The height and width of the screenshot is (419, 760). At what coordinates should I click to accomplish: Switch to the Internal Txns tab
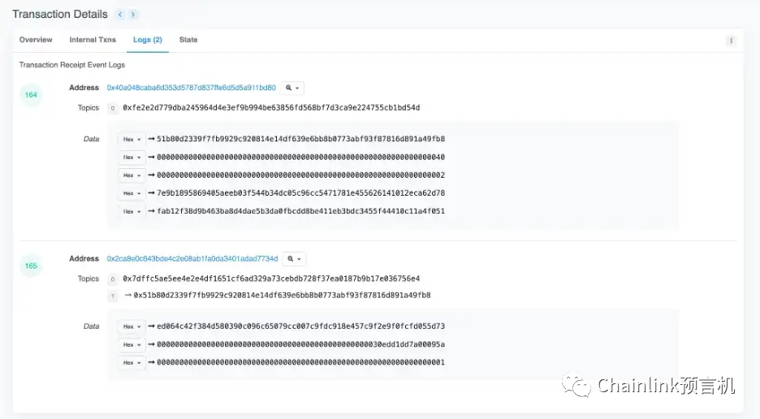[93, 40]
